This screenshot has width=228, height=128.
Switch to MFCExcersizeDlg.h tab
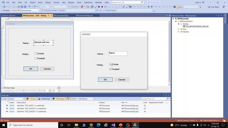[61, 16]
